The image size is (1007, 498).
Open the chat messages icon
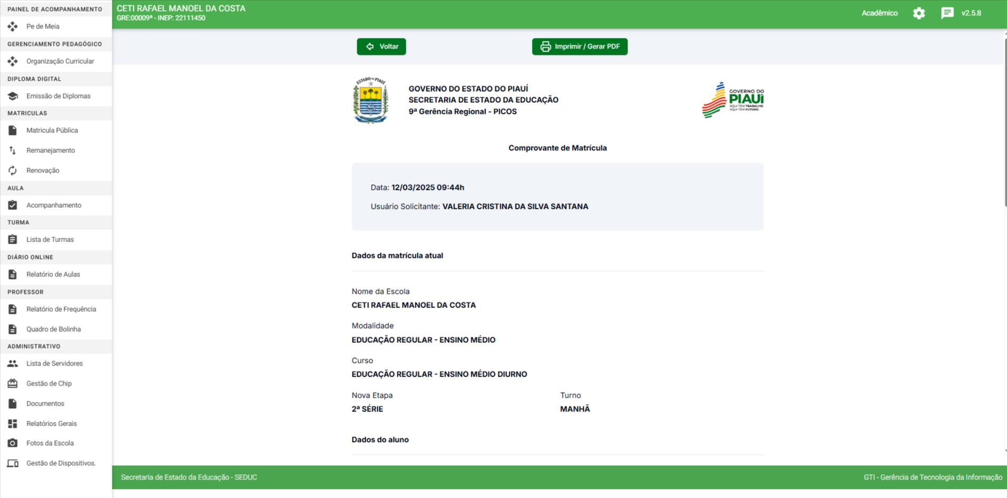947,13
